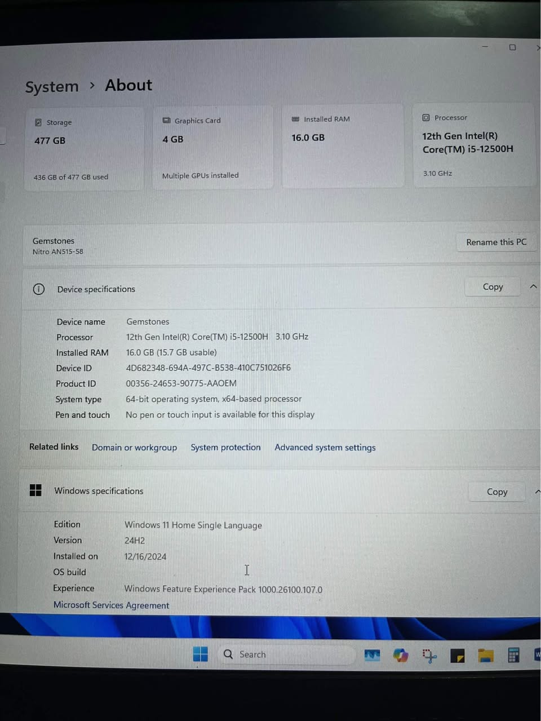Image resolution: width=541 pixels, height=721 pixels.
Task: Click the version 24H2 value
Action: pyautogui.click(x=135, y=541)
